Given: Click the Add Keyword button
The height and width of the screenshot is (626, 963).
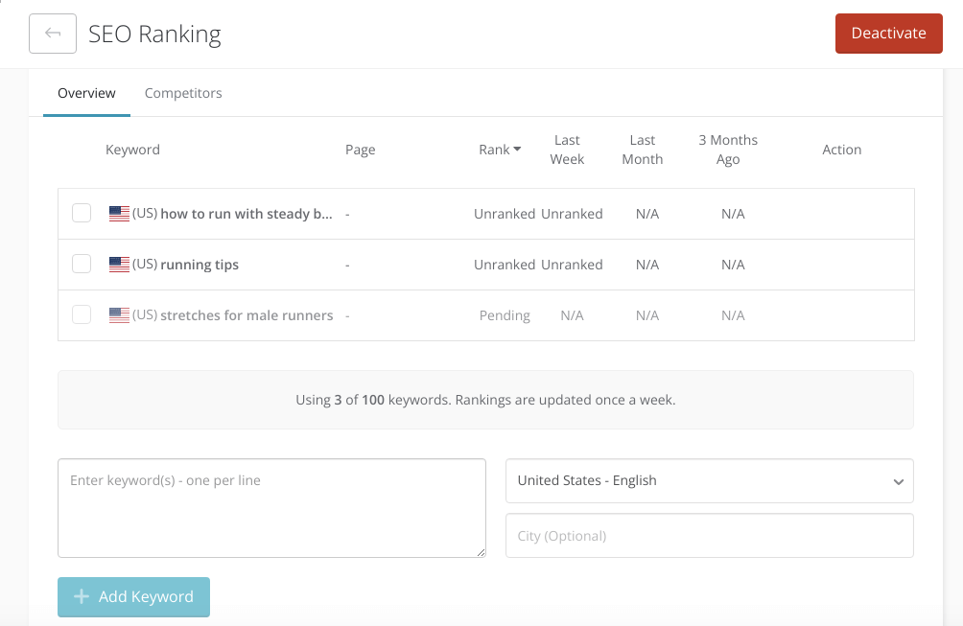Looking at the screenshot, I should pos(133,596).
